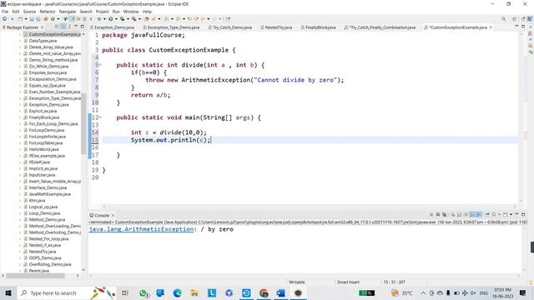This screenshot has width=534, height=300.
Task: Collapse the divide method fold at line 5
Action: 100,65
